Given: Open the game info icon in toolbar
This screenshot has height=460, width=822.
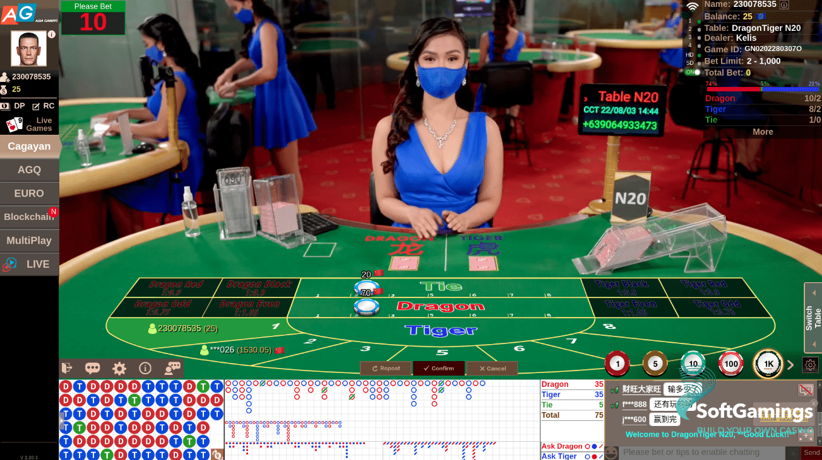Looking at the screenshot, I should click(145, 369).
